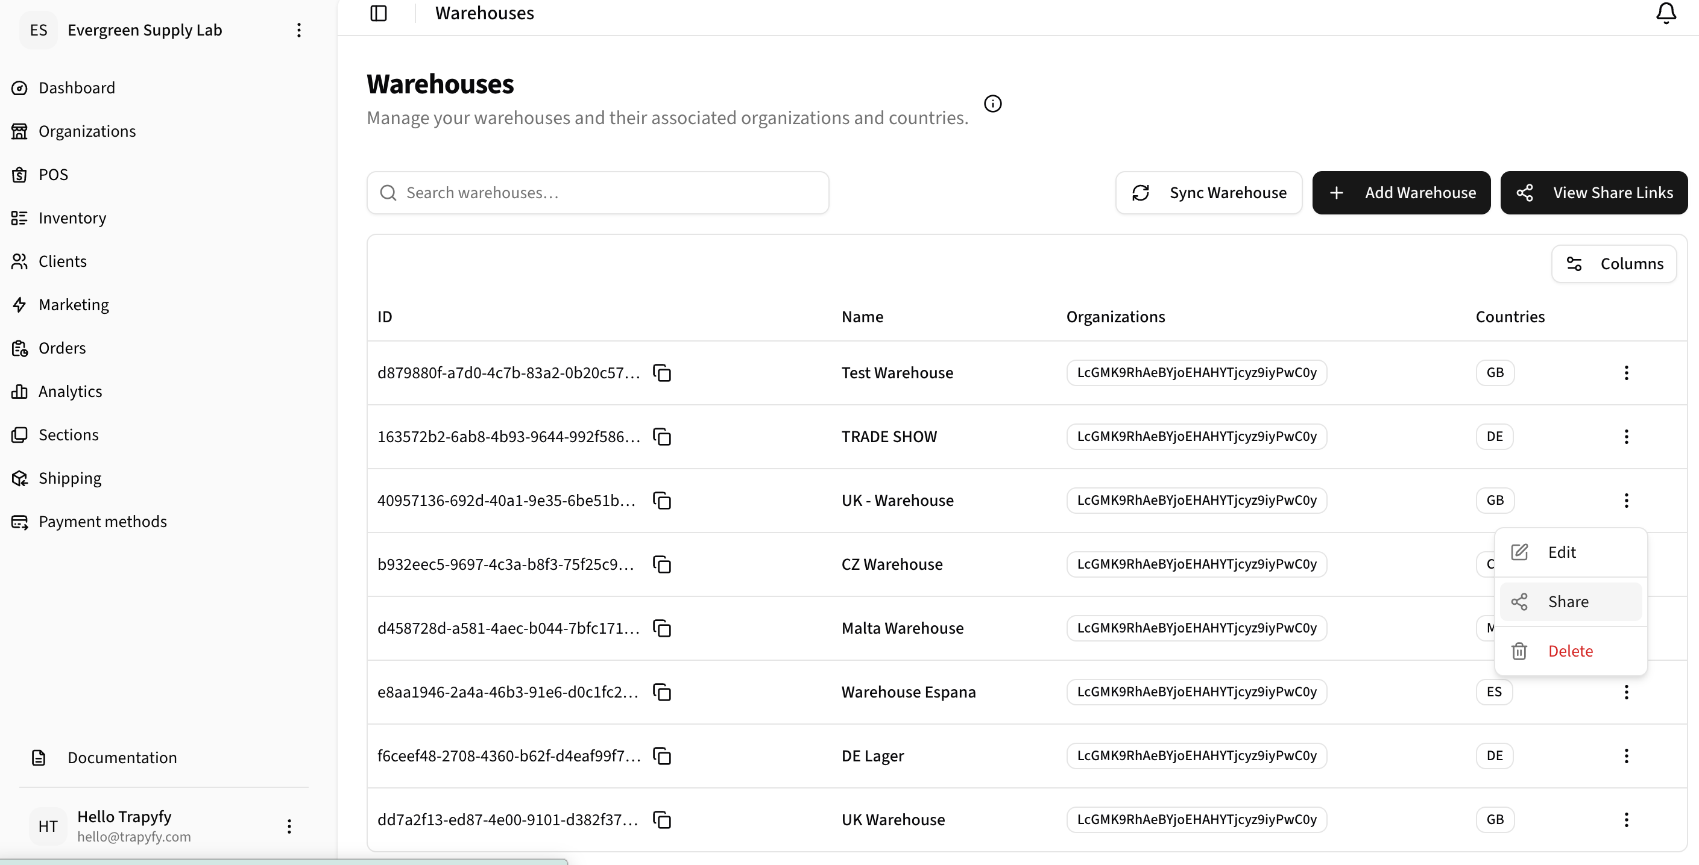1699x865 pixels.
Task: Copy the DE Lager ID
Action: 661,755
